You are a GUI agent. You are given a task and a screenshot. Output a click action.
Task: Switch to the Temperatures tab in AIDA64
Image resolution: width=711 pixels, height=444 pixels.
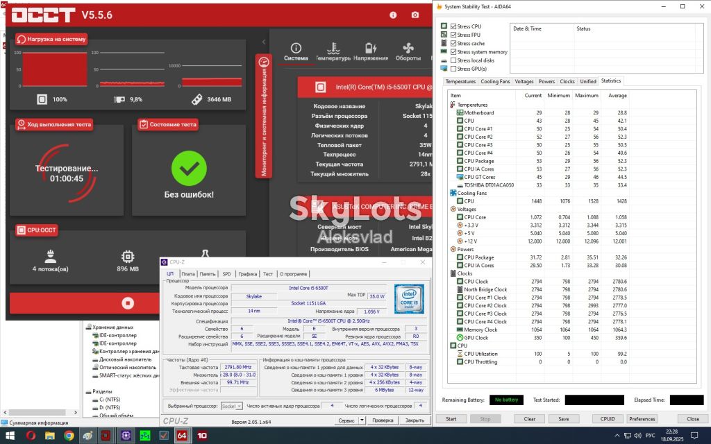[460, 82]
